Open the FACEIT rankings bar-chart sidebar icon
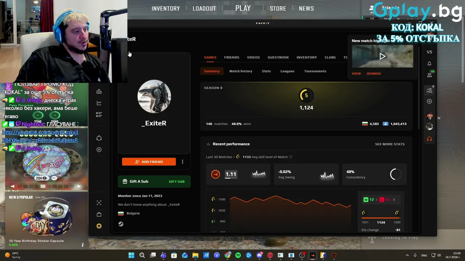Viewport: 465px width, 261px height. pyautogui.click(x=99, y=92)
